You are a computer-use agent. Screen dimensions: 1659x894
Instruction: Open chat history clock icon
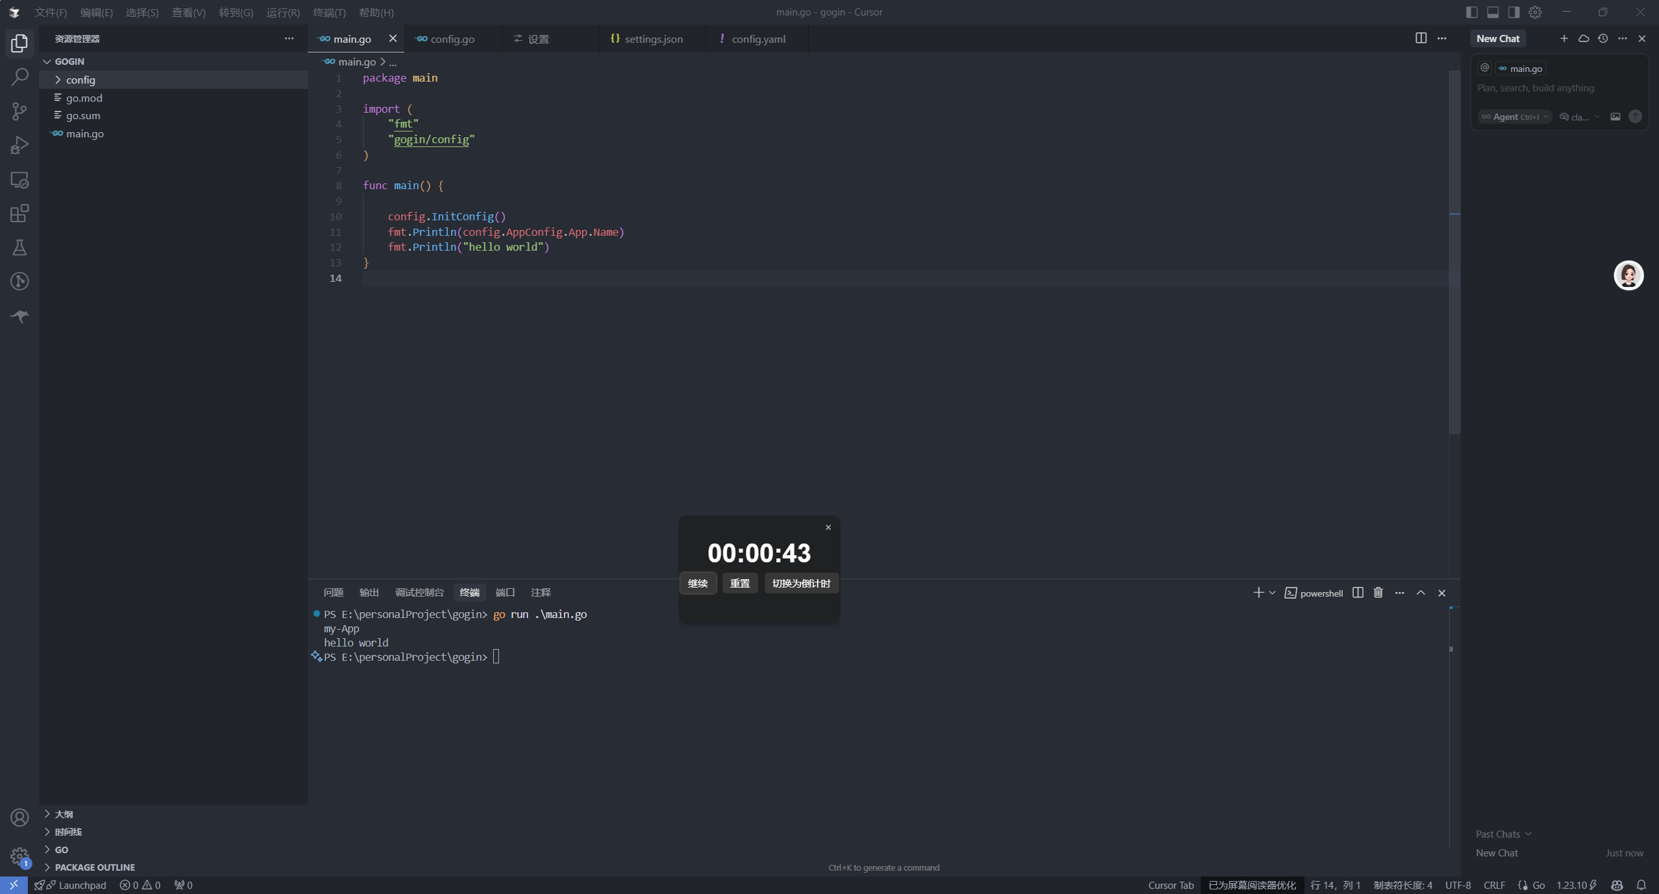click(1603, 38)
